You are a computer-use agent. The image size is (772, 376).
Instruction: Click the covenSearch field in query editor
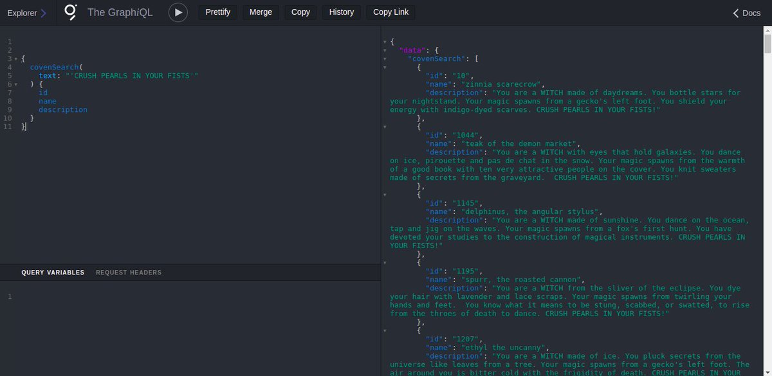click(x=53, y=67)
